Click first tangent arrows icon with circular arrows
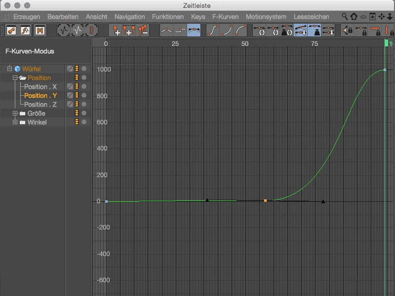This screenshot has height=296, width=395. (x=260, y=31)
